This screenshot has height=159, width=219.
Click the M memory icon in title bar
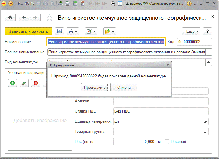click(x=91, y=4)
